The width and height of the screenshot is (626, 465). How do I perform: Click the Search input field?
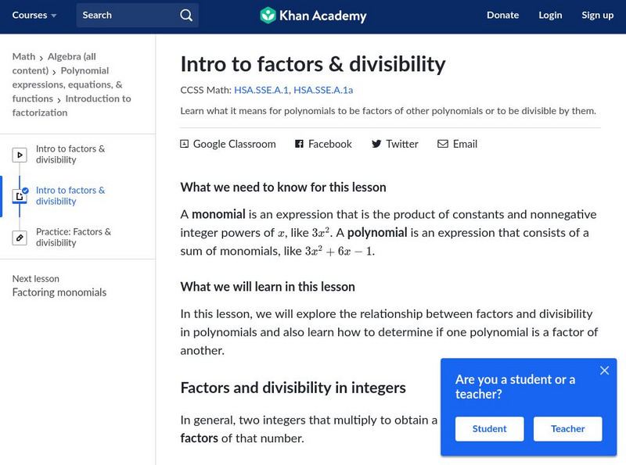[x=128, y=16]
